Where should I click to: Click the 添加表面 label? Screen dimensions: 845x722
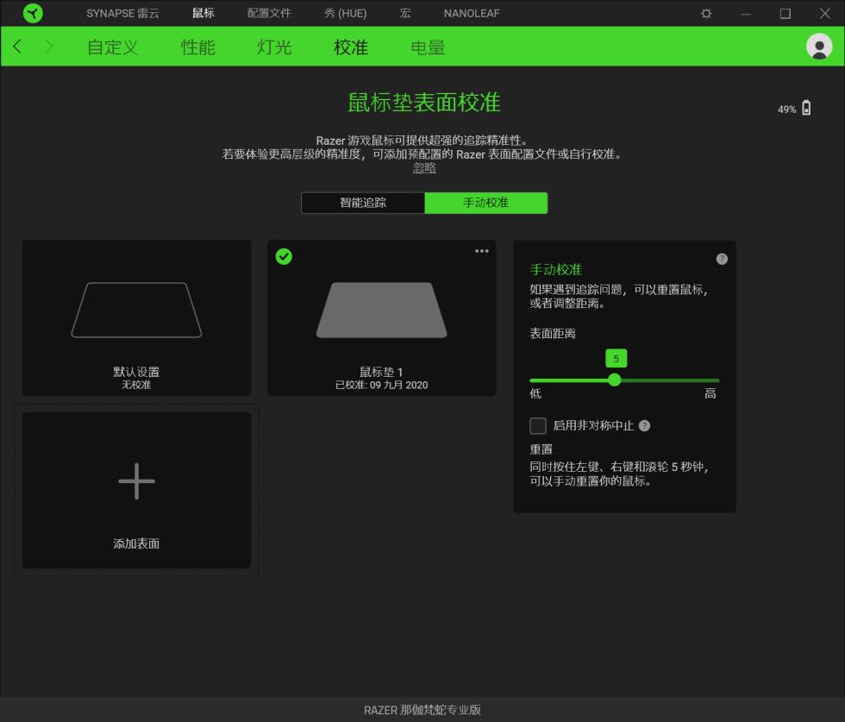136,543
